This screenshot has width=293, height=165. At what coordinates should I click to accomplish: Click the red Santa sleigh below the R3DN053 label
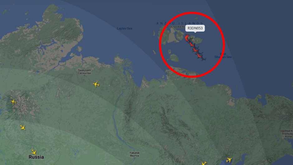click(x=187, y=37)
